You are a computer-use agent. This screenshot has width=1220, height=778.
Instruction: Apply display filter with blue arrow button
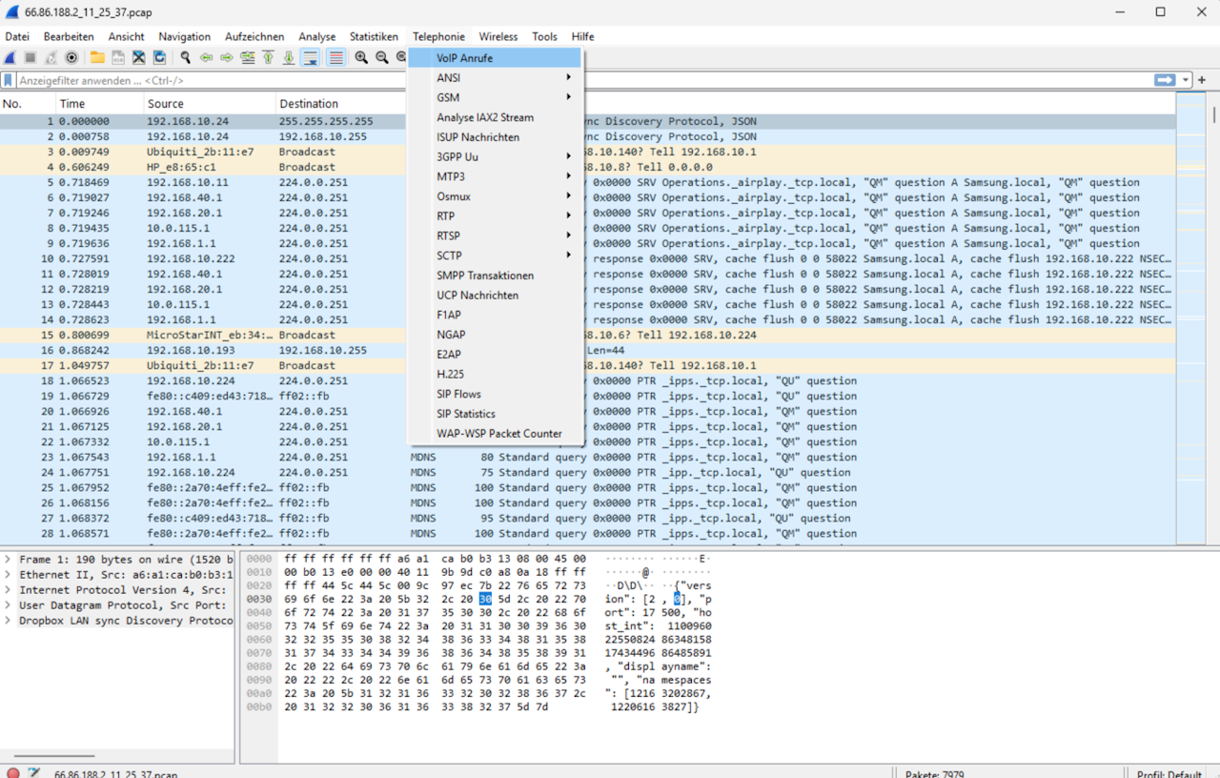[x=1165, y=81]
